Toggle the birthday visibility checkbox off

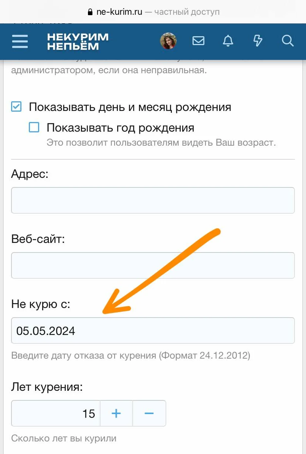tap(16, 106)
